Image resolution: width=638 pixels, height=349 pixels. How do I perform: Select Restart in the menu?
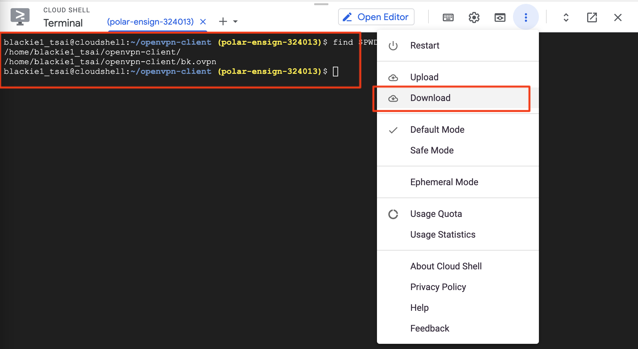(425, 45)
